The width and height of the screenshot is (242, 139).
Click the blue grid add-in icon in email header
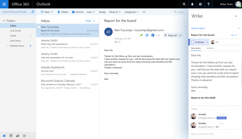coord(147,35)
